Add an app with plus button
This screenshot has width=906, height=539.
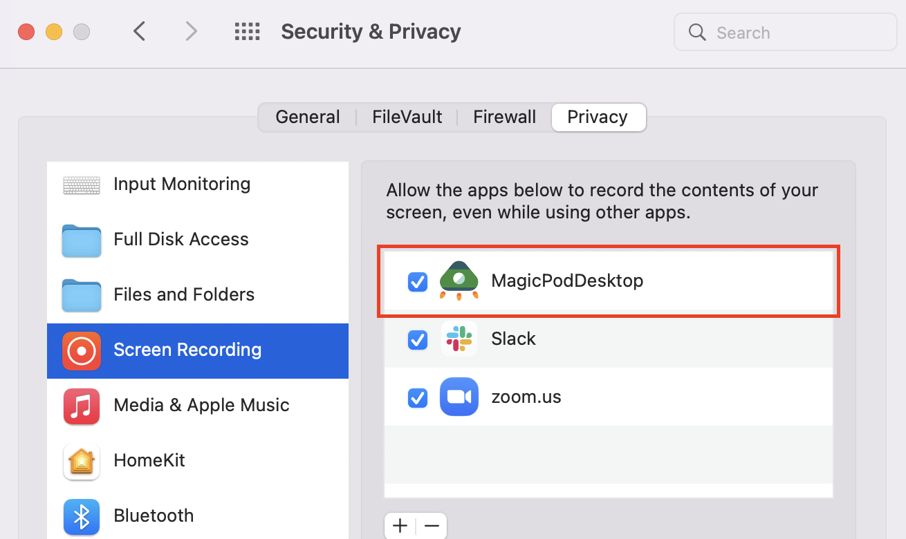coord(400,526)
